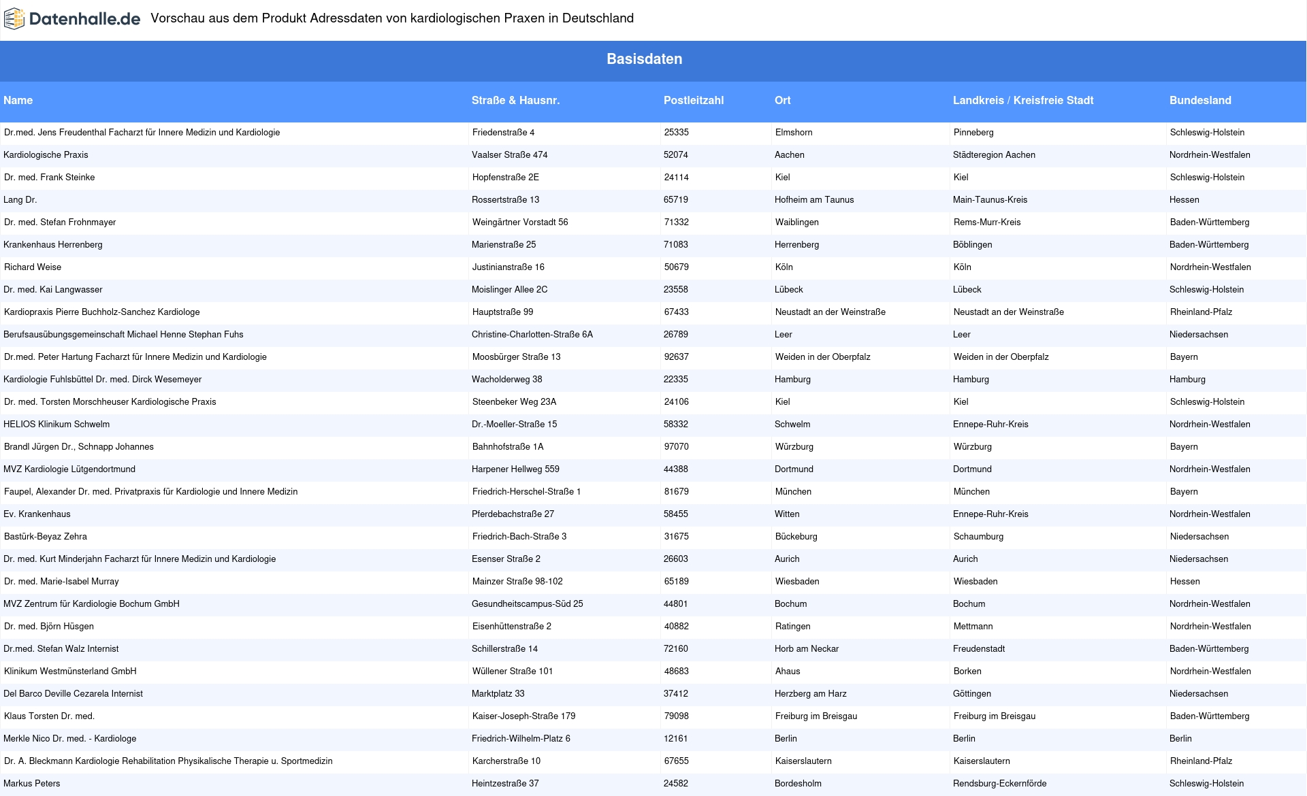Click the Bundesland column header
The width and height of the screenshot is (1307, 796).
tap(1200, 101)
